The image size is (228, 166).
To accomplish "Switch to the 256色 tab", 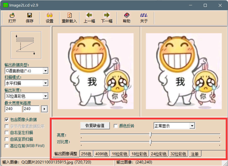I will 86,154.
